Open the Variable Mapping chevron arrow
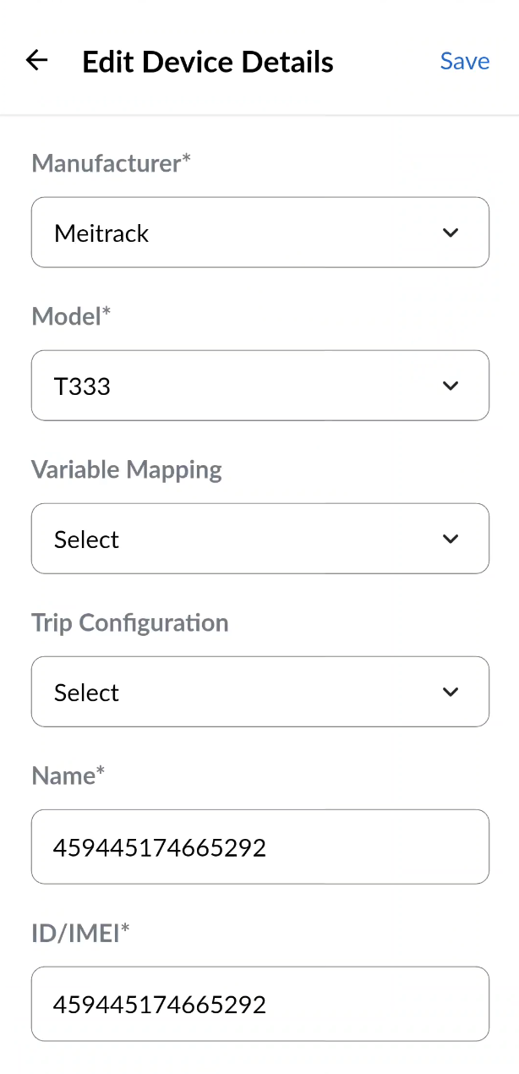Image resolution: width=519 pixels, height=1074 pixels. coord(451,539)
